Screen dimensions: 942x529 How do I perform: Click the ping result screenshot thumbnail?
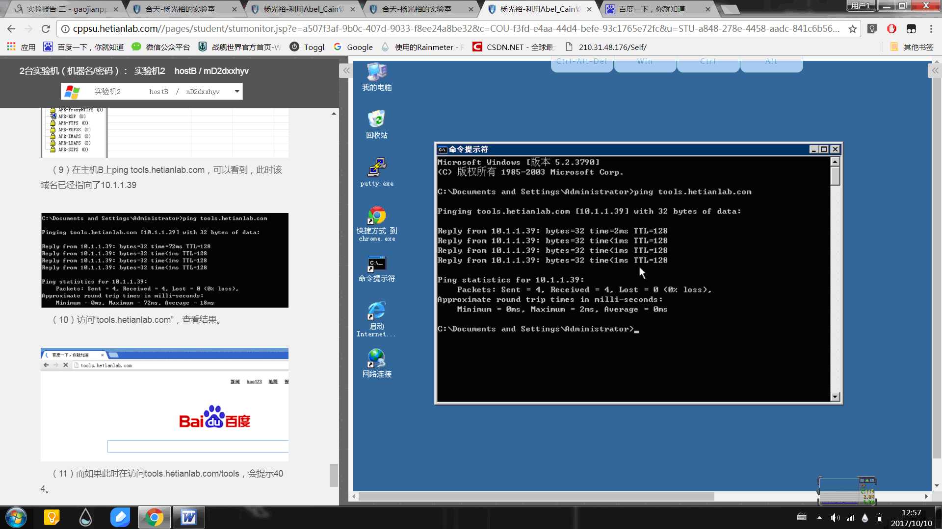pos(165,260)
